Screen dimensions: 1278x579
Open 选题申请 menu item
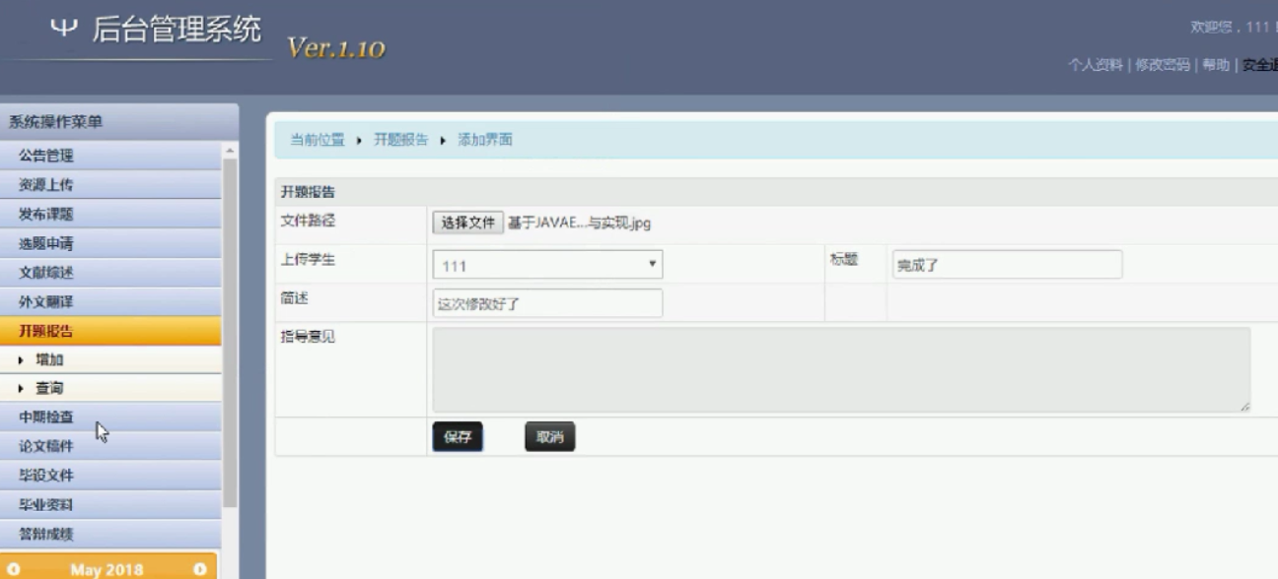(x=46, y=243)
